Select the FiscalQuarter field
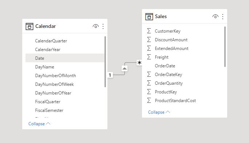Viewport: 249px width, 143px height. pyautogui.click(x=65, y=102)
